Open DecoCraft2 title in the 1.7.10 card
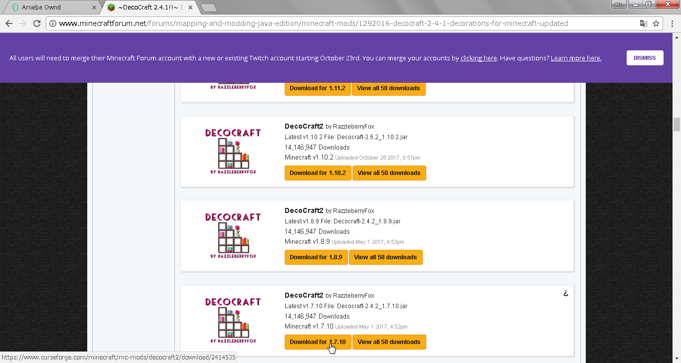The height and width of the screenshot is (363, 681). pyautogui.click(x=304, y=295)
